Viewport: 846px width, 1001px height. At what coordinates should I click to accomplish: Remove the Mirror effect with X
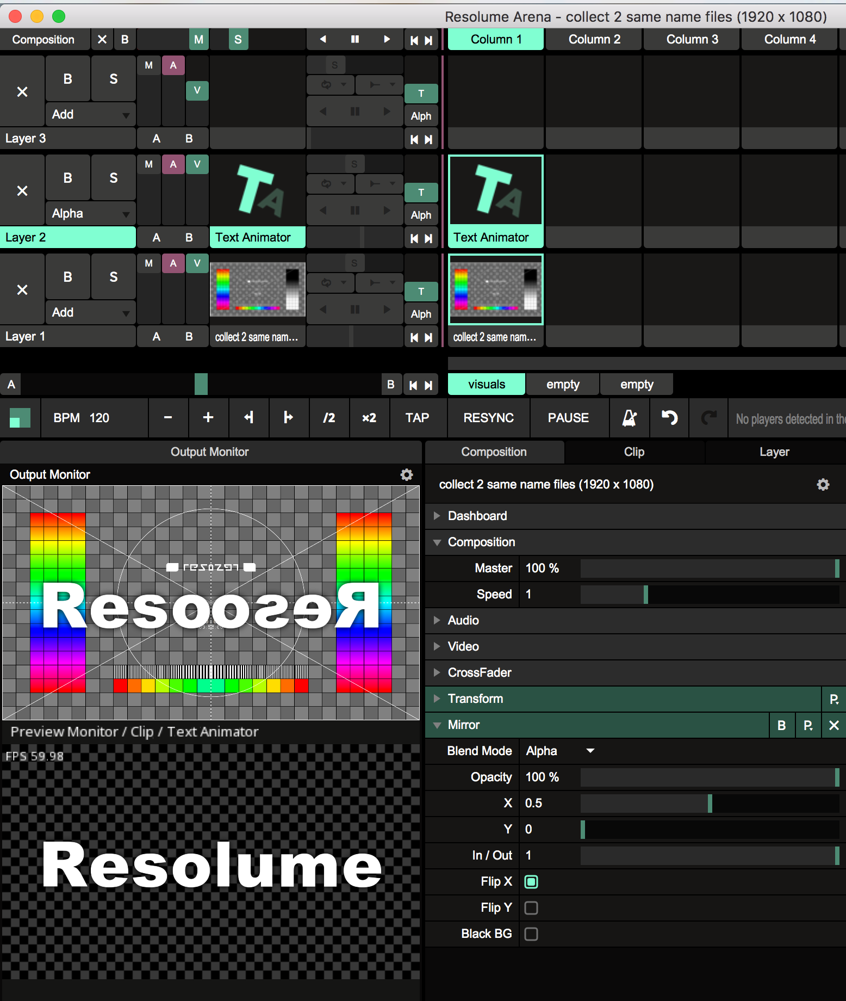pos(833,725)
